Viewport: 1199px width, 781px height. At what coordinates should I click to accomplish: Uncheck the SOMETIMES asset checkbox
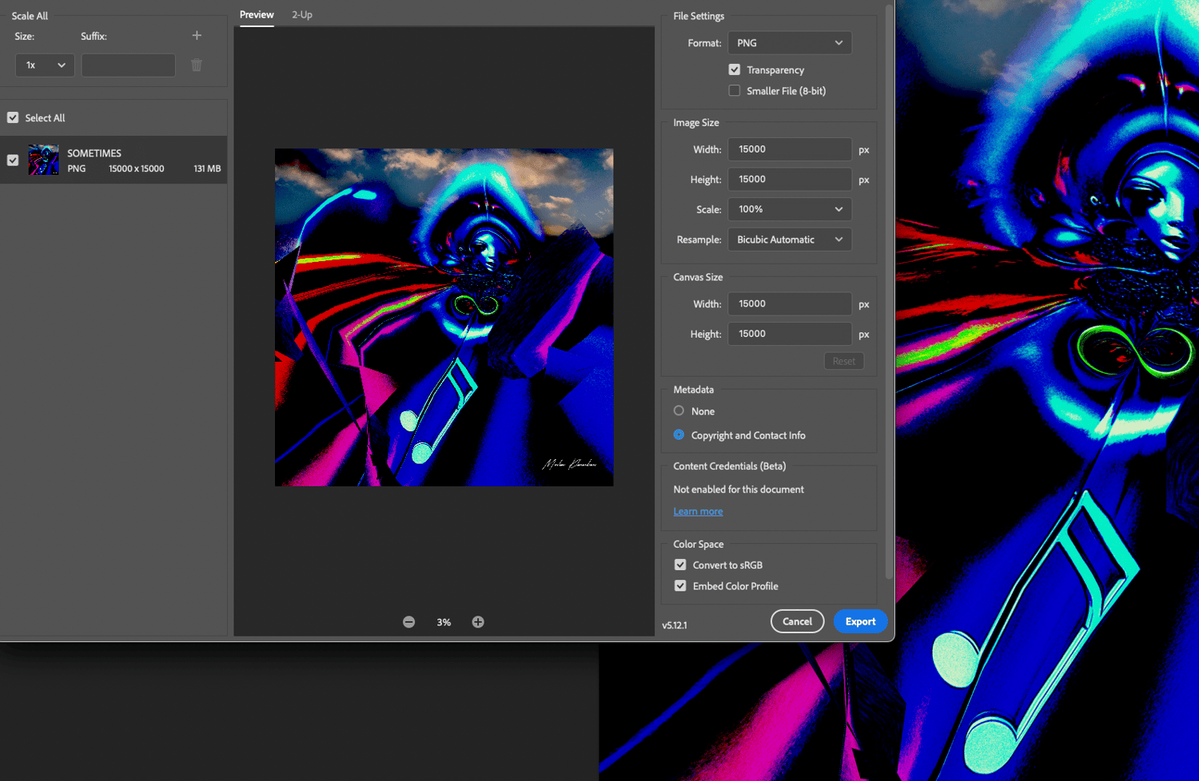(x=13, y=161)
